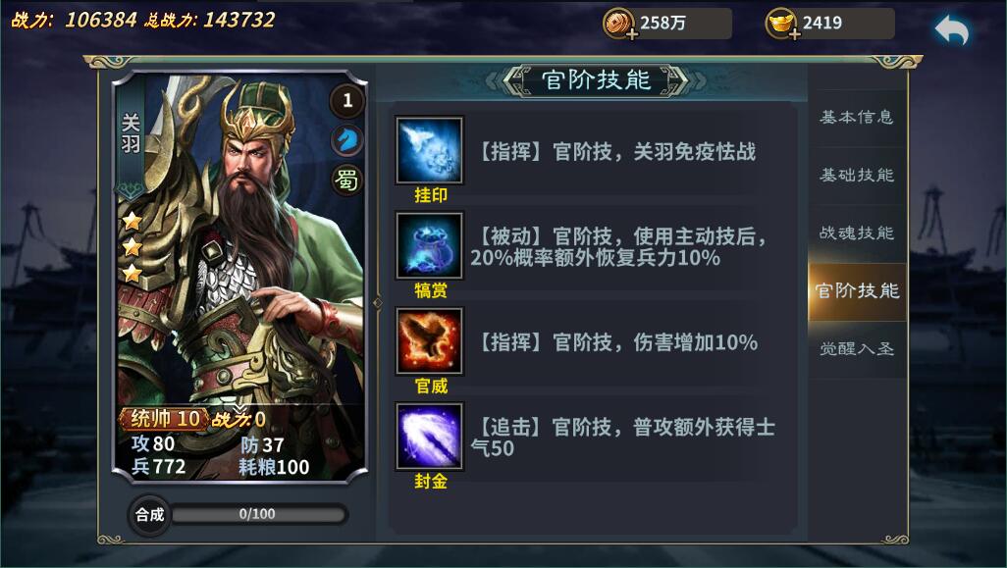1007x568 pixels.
Task: Switch to 基本信息 tab
Action: click(857, 117)
